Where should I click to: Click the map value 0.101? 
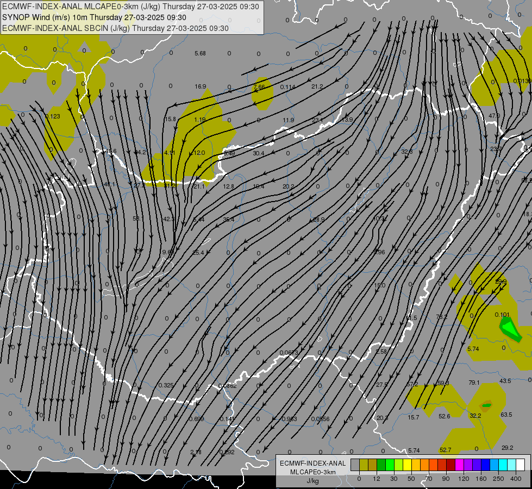coord(502,315)
